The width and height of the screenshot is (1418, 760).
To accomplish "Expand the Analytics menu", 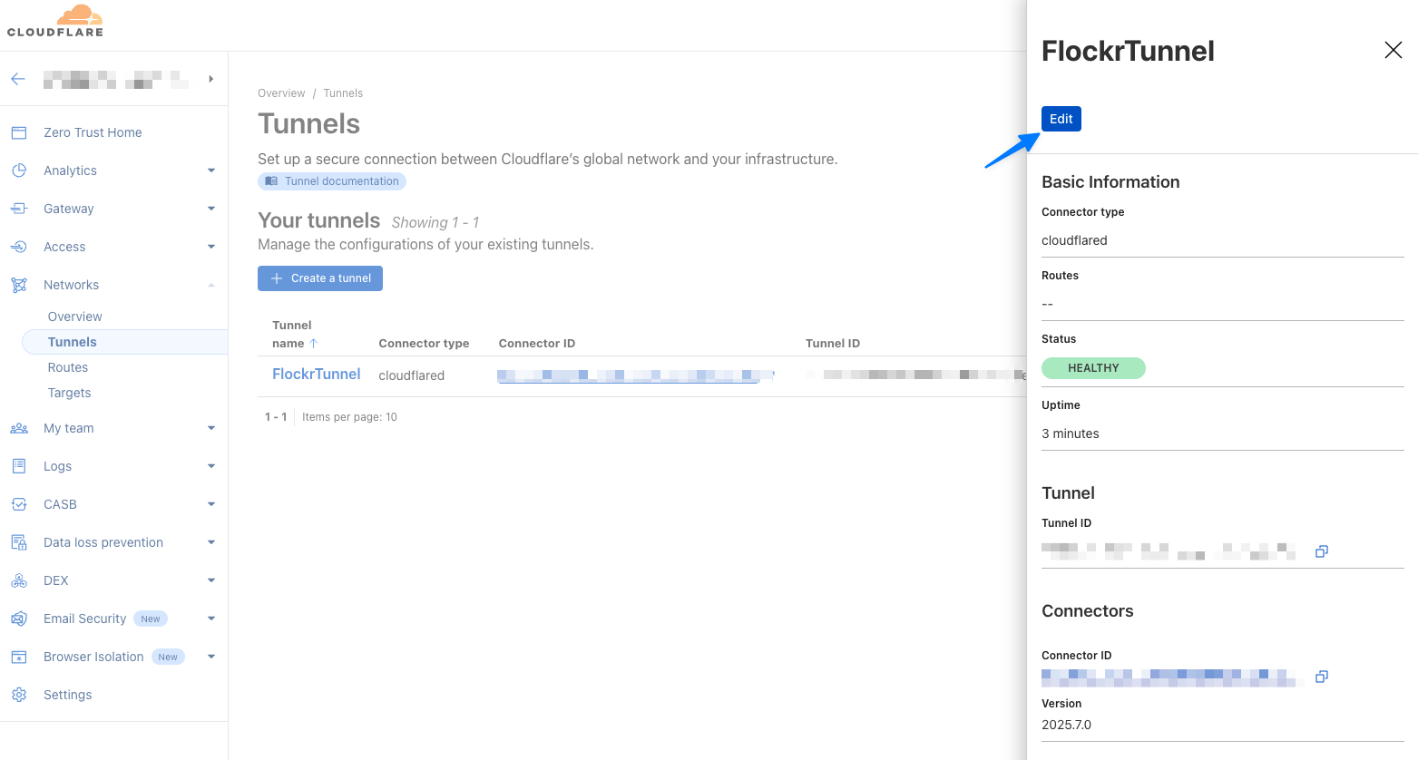I will [211, 171].
